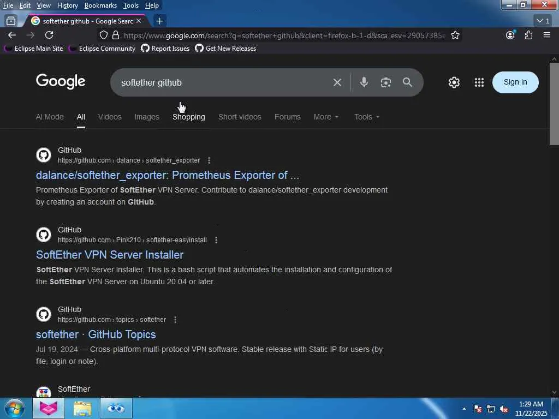Open the Report Issues bookmark
Screen dimensions: 559x419
tap(165, 49)
